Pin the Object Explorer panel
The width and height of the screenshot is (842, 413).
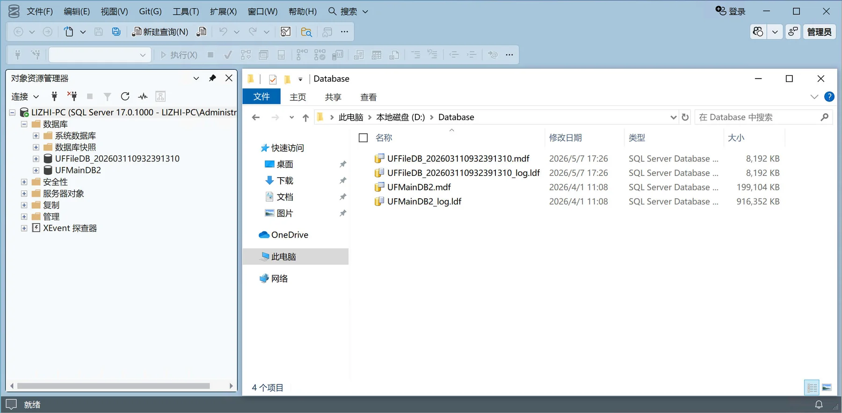point(212,78)
